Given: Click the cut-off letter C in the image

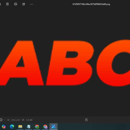Looking at the screenshot, I should click(x=113, y=63).
